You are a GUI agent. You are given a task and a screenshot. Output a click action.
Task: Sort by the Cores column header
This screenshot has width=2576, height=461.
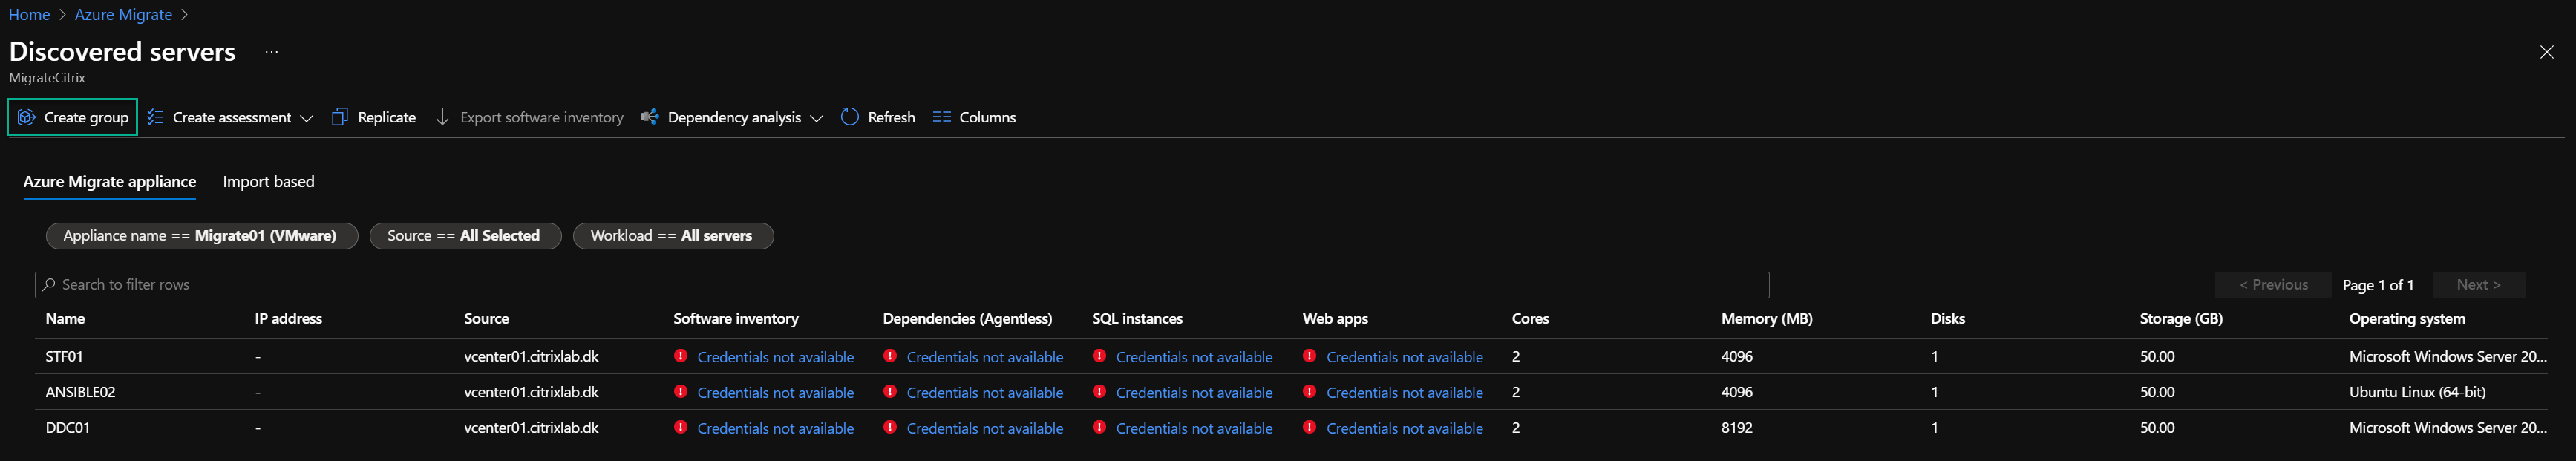click(1530, 319)
